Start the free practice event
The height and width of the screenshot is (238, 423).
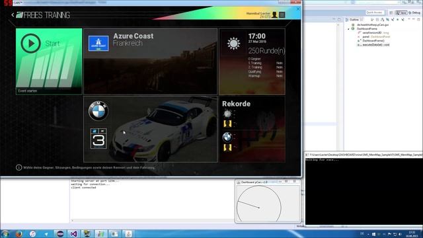pos(49,61)
